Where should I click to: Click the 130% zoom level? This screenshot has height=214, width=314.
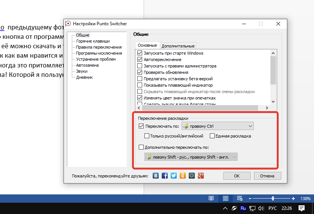click(x=305, y=199)
